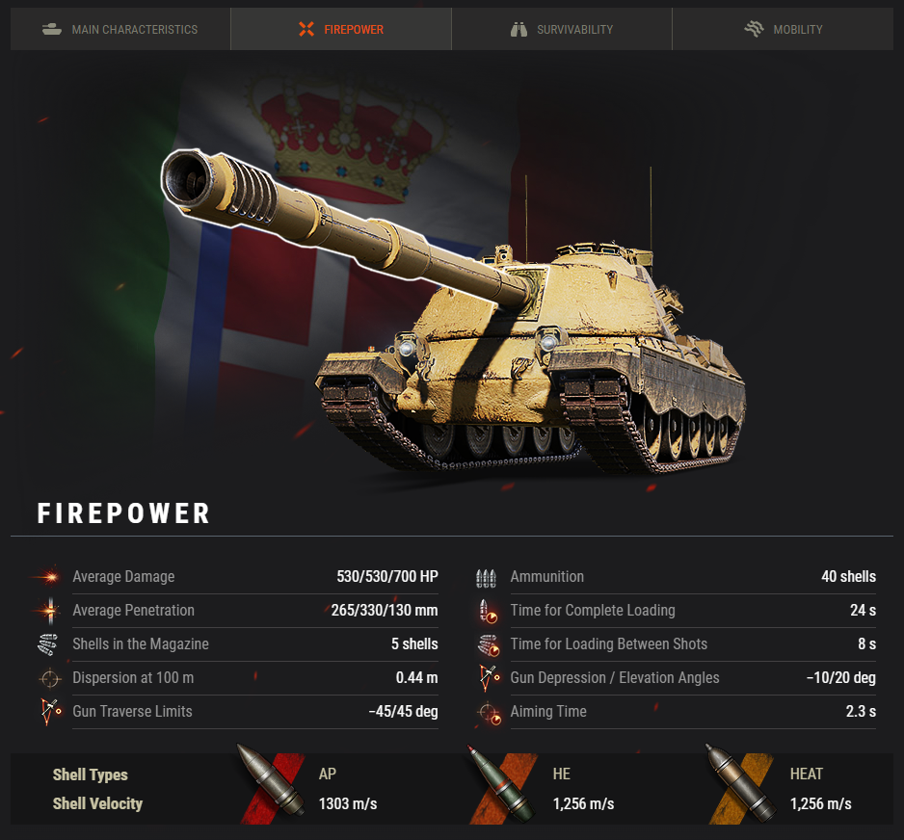Screen dimensions: 904x840
Task: Click the Average Damage burst icon
Action: 50,576
